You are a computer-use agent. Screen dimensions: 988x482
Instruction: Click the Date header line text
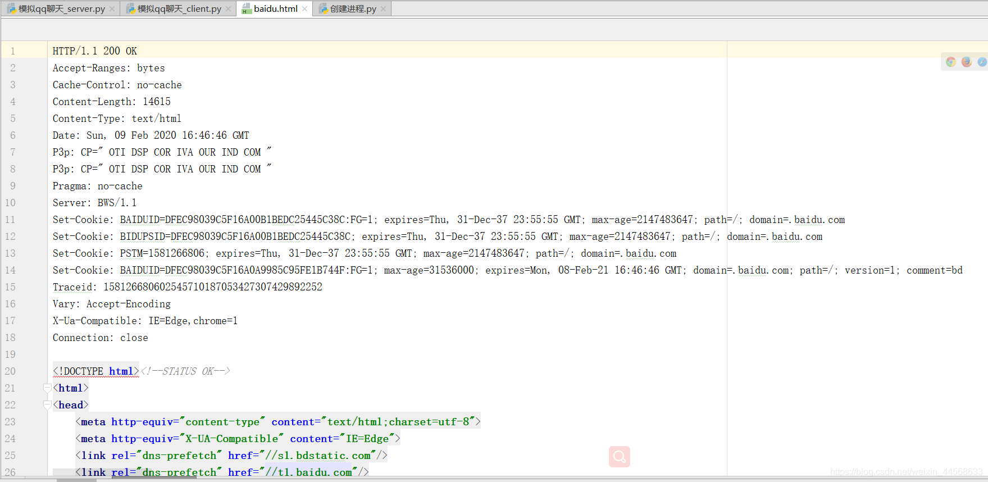click(x=151, y=135)
